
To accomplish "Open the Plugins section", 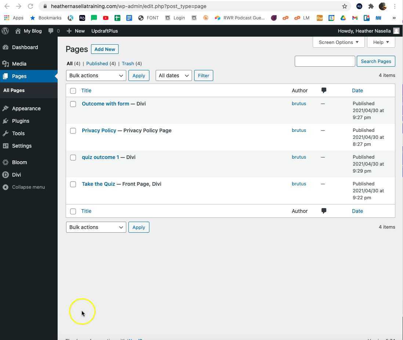I will [x=21, y=121].
